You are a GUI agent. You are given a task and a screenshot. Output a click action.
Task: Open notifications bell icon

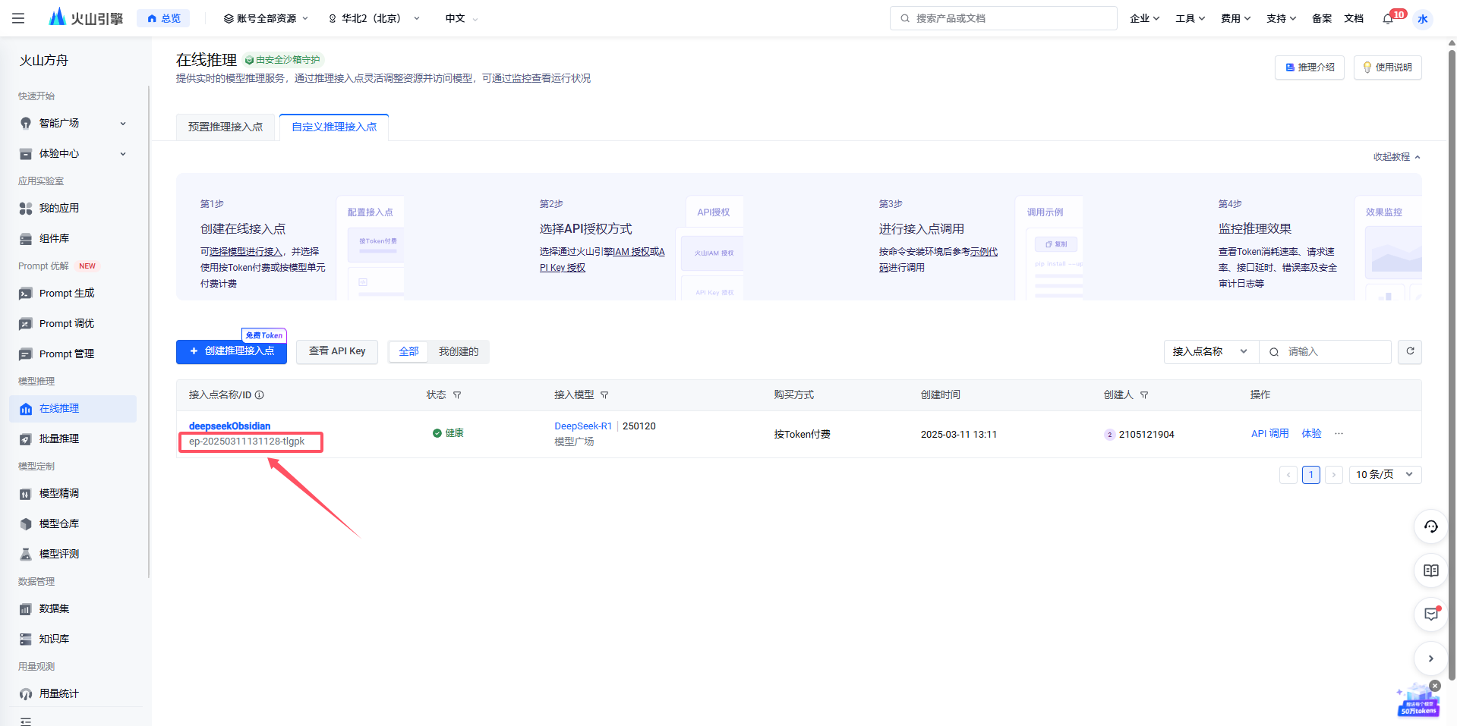tap(1388, 18)
